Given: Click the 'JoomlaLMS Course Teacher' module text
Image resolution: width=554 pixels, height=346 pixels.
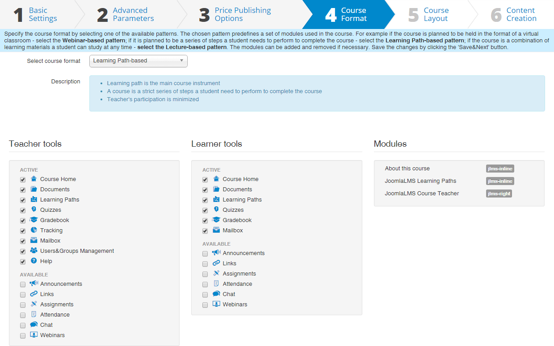Looking at the screenshot, I should [x=422, y=194].
